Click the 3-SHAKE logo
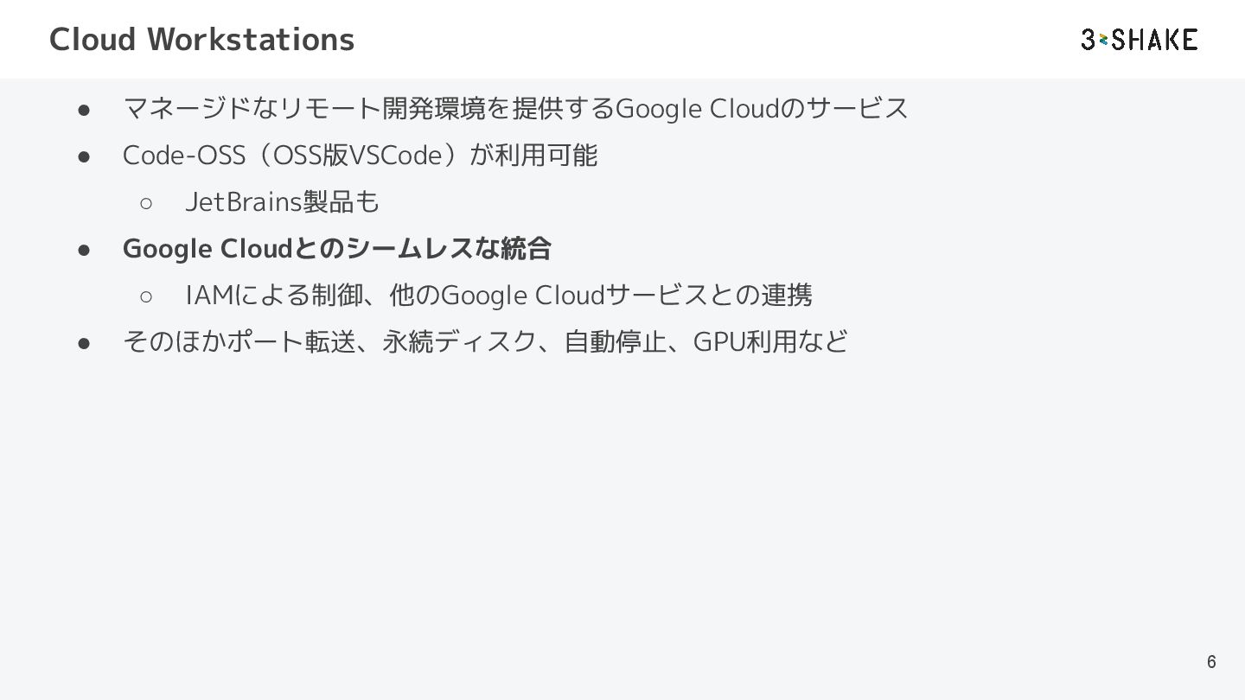This screenshot has height=700, width=1245. (x=1139, y=40)
